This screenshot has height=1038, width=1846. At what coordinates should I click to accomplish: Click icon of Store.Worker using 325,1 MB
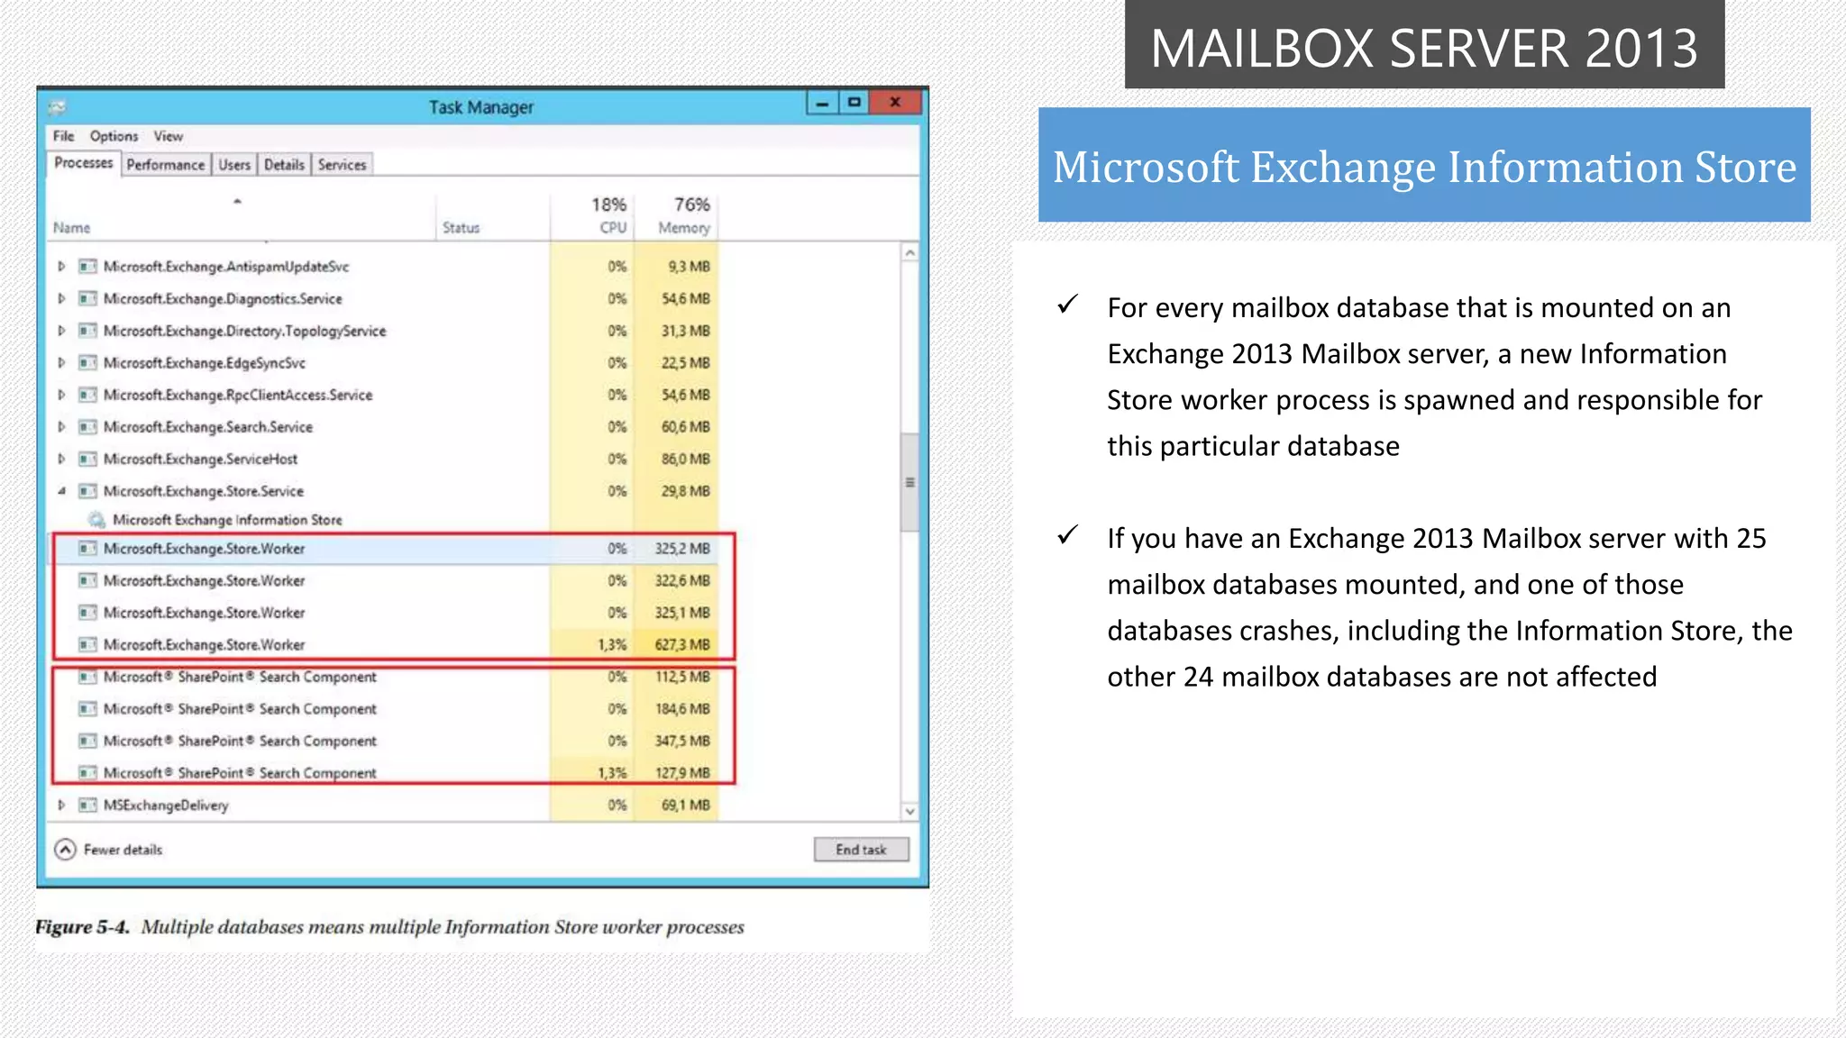pyautogui.click(x=87, y=613)
